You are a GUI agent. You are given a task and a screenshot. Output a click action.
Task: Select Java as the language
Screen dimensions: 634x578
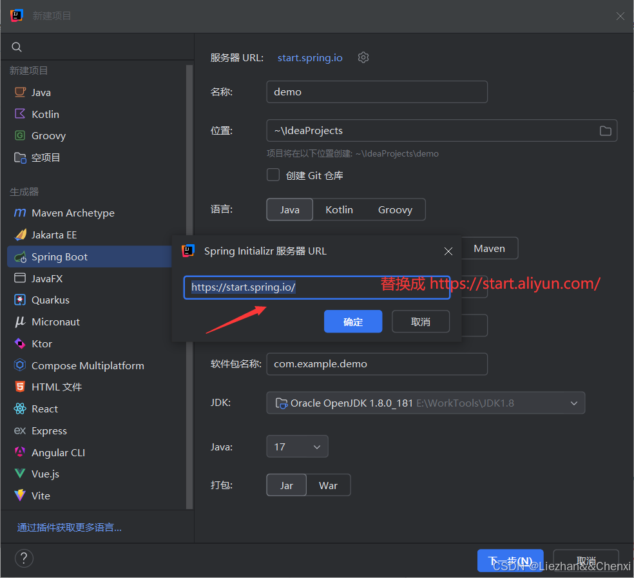pos(289,209)
